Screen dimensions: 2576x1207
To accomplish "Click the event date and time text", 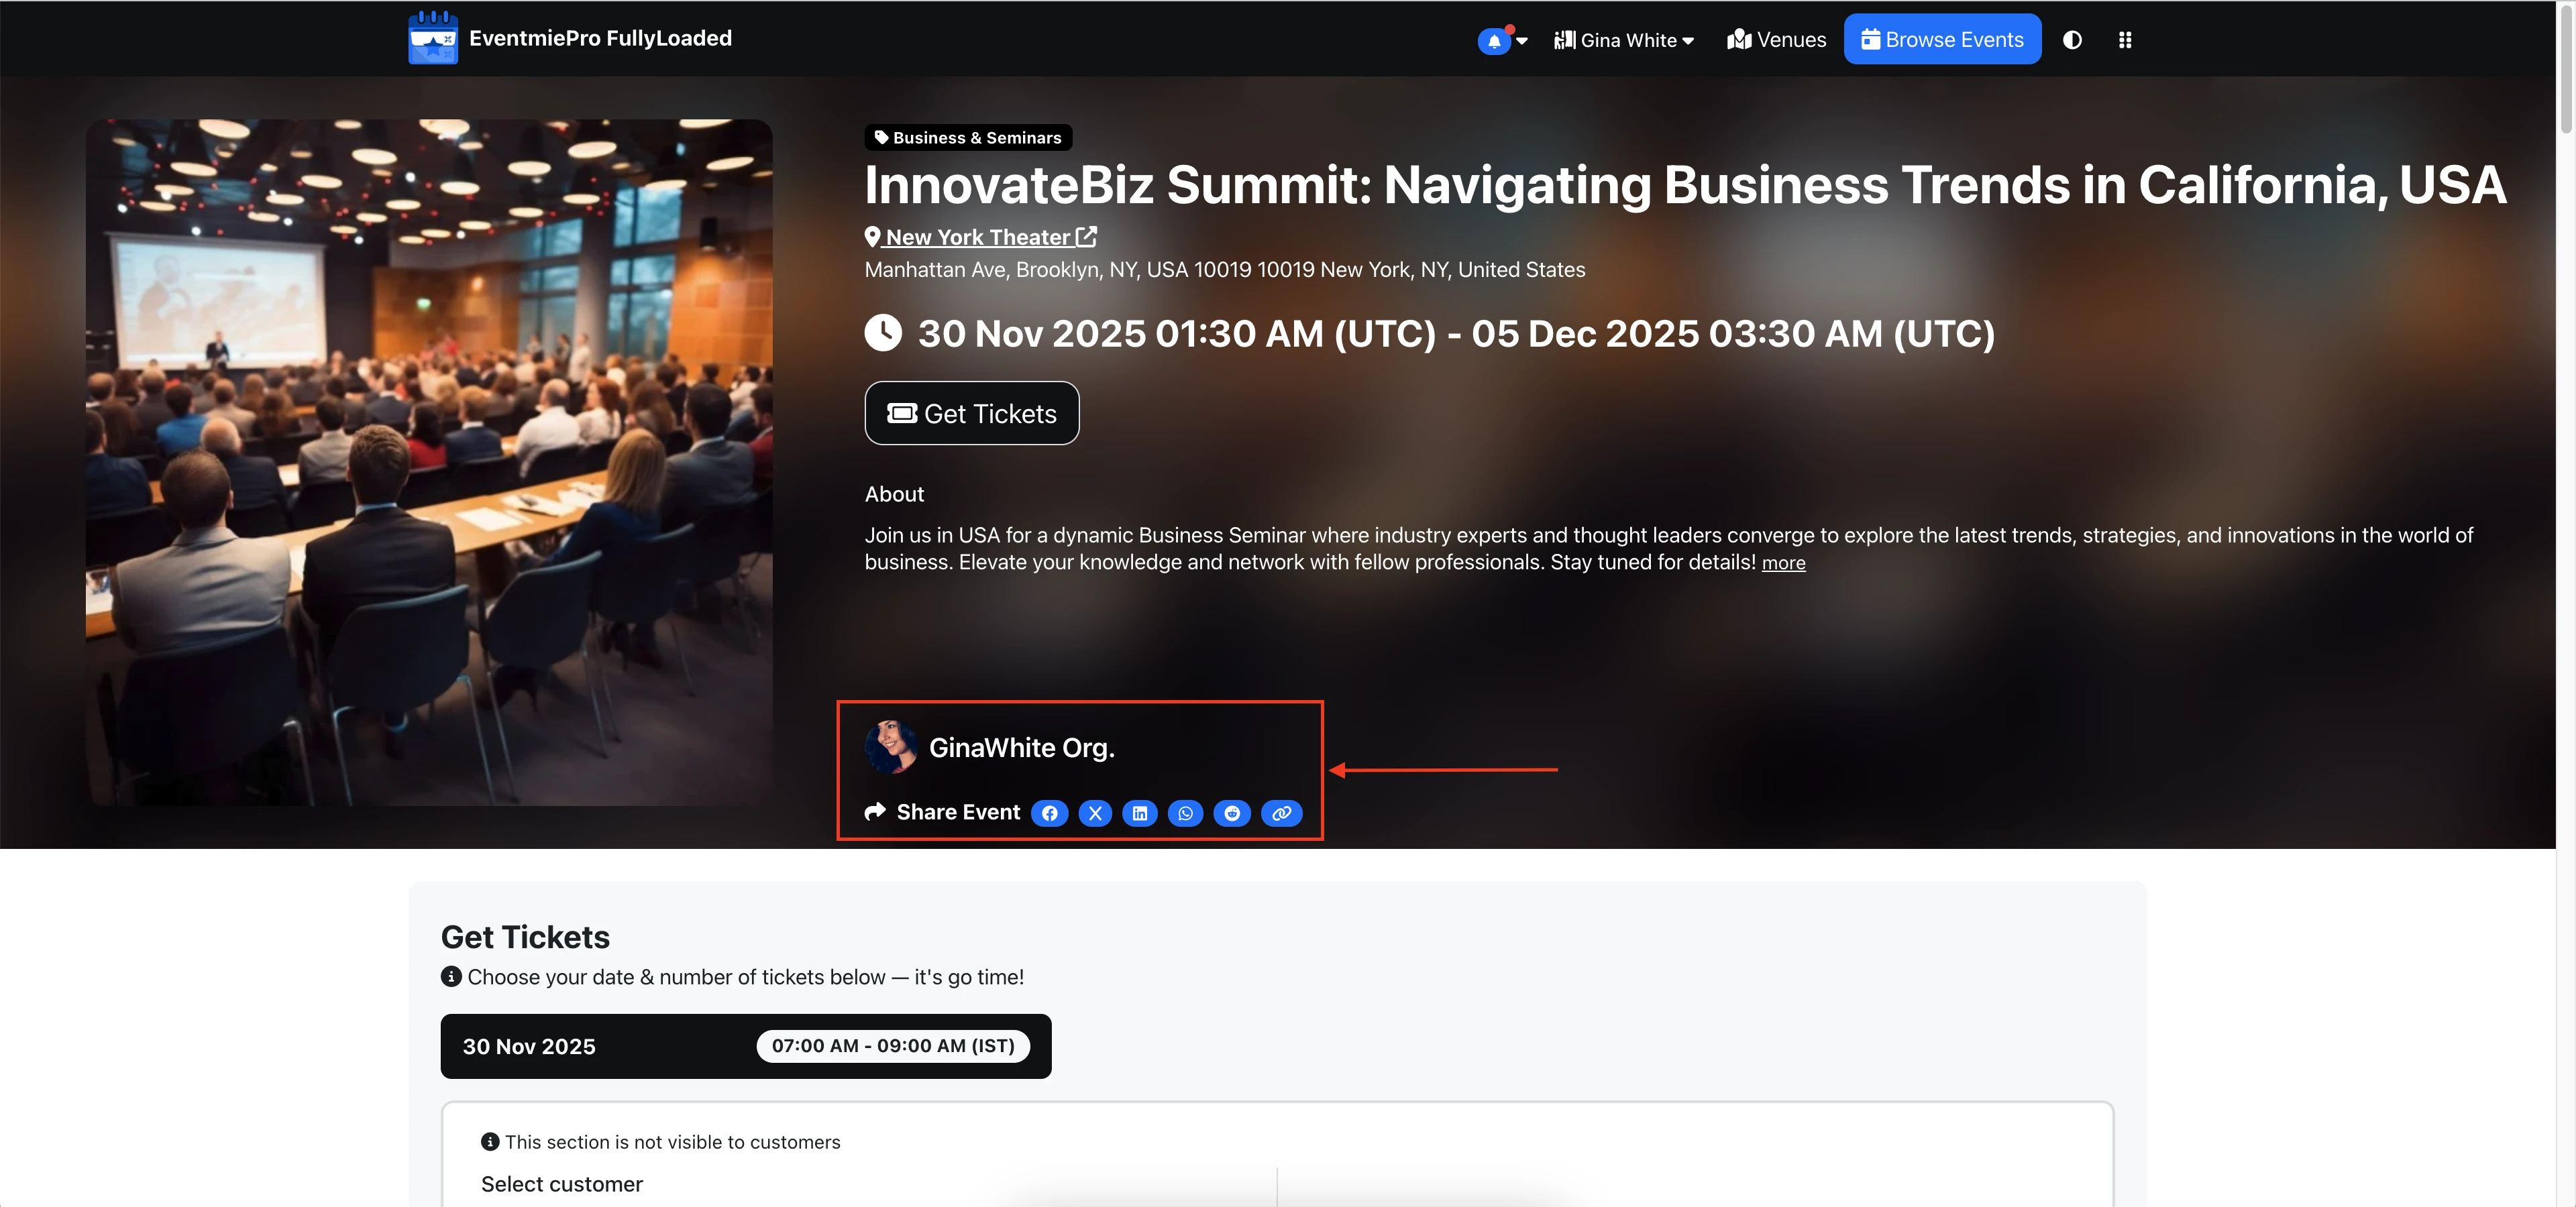I will click(1456, 334).
